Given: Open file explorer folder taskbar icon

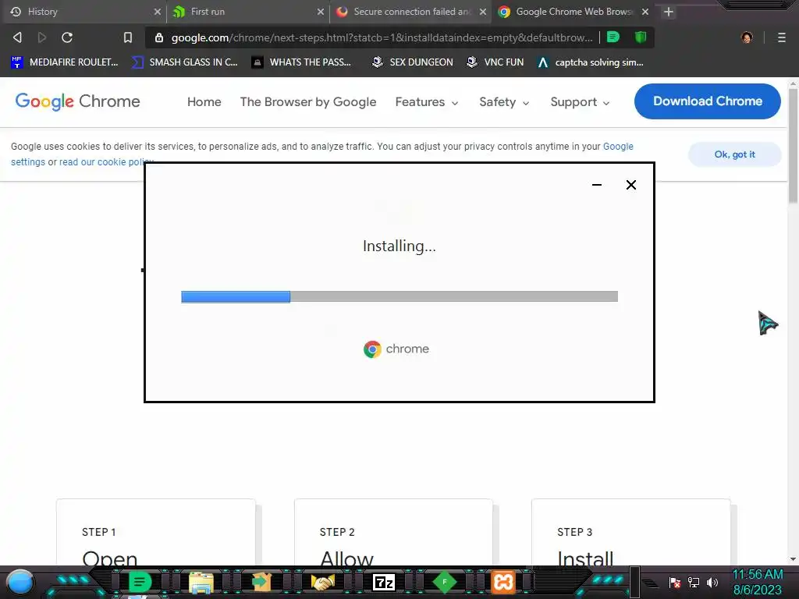Looking at the screenshot, I should pos(201,582).
